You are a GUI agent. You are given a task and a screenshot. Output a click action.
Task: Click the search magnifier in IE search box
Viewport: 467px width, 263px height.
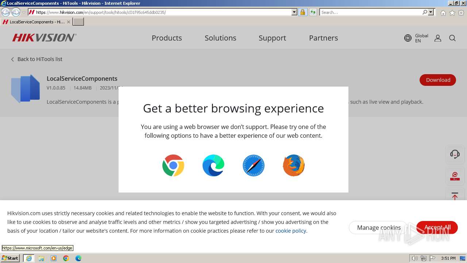coord(425,12)
